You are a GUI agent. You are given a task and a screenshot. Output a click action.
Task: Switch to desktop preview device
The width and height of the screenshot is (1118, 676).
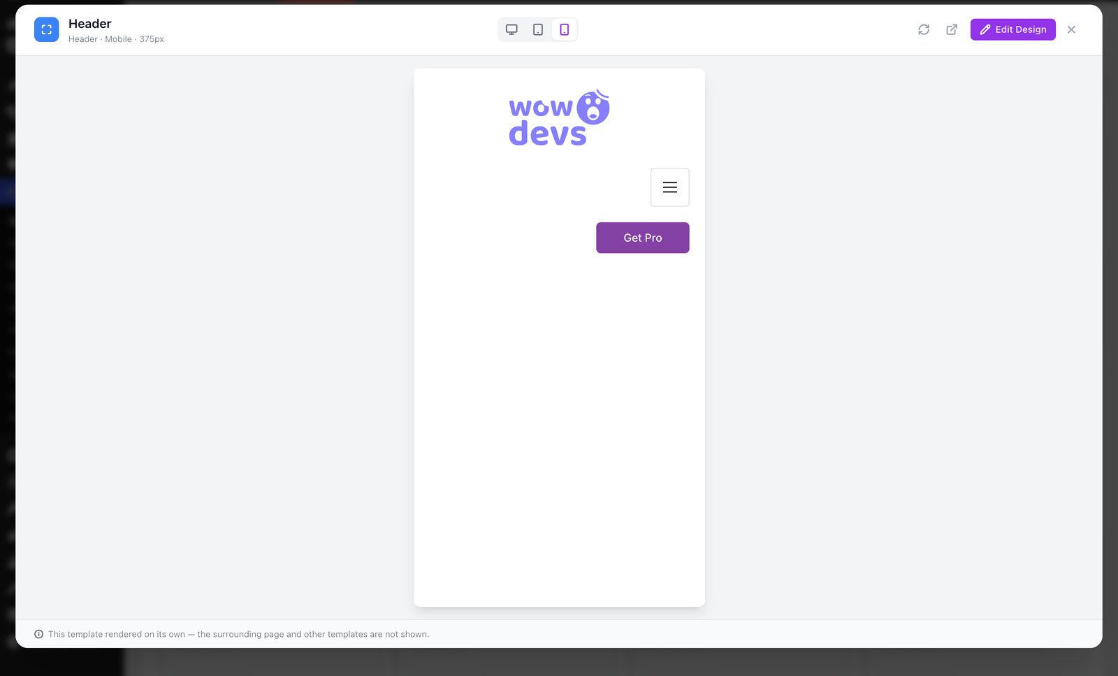pyautogui.click(x=511, y=29)
